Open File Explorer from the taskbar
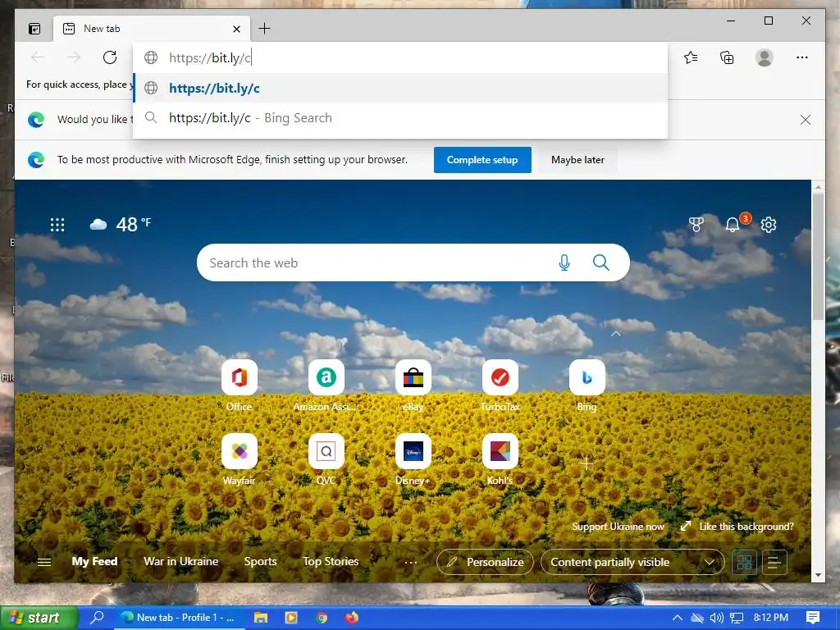Image resolution: width=840 pixels, height=630 pixels. (x=260, y=618)
